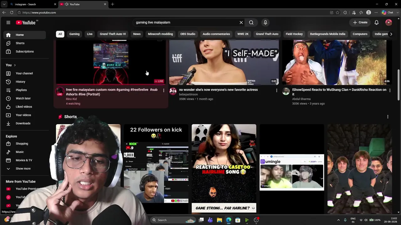Open OBS Studio from the taskbar
The width and height of the screenshot is (401, 225).
click(x=256, y=220)
